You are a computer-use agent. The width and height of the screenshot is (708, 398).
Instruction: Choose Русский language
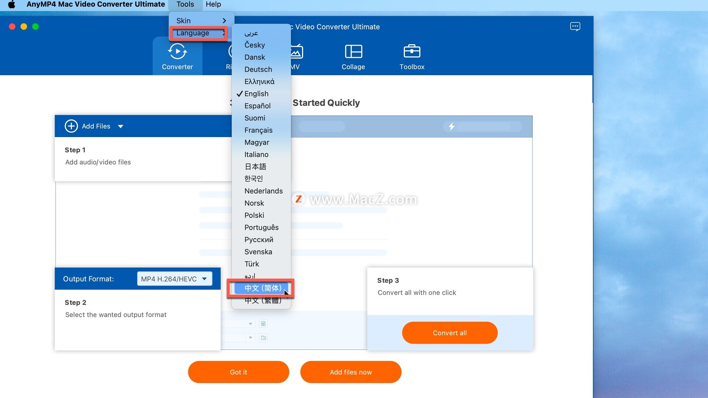(x=261, y=240)
